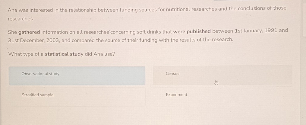
Task: Select the Observational study answer
Action: (77, 75)
